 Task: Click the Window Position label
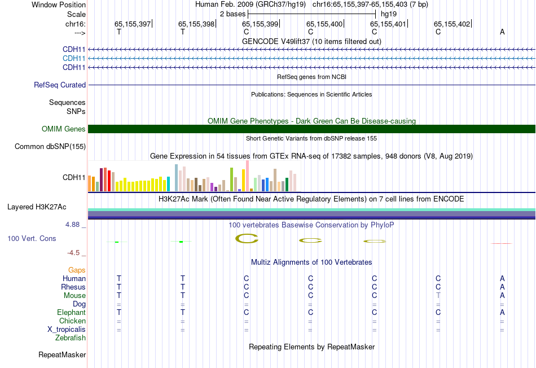(59, 5)
